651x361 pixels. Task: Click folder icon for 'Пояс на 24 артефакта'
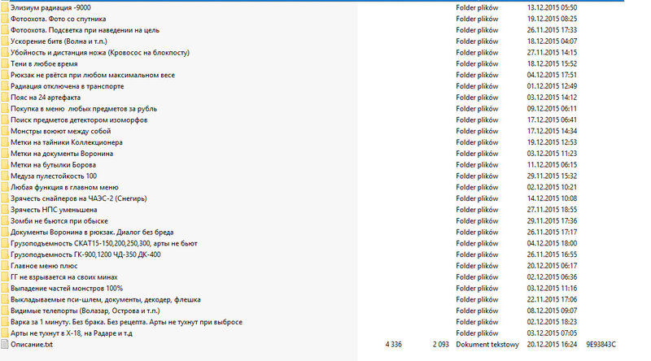(4, 97)
